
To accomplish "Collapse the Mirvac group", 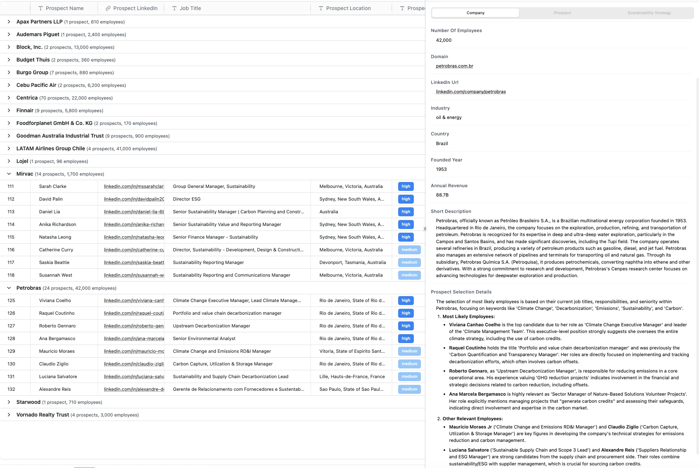I will coord(9,174).
